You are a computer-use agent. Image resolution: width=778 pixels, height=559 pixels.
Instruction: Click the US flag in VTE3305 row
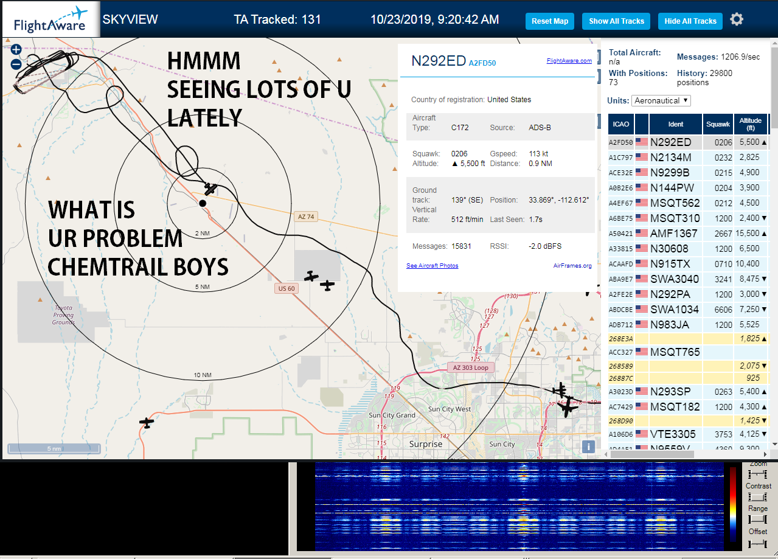click(642, 434)
